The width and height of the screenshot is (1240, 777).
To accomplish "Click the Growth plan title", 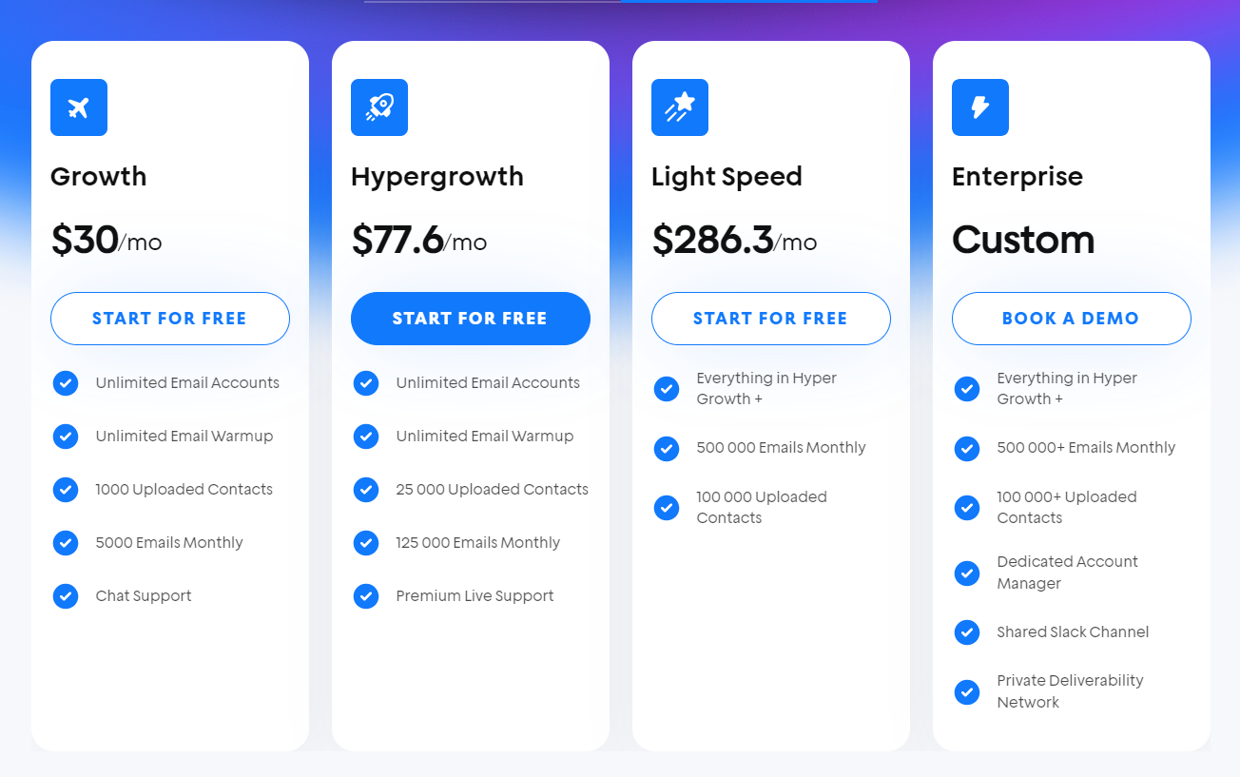I will [99, 177].
